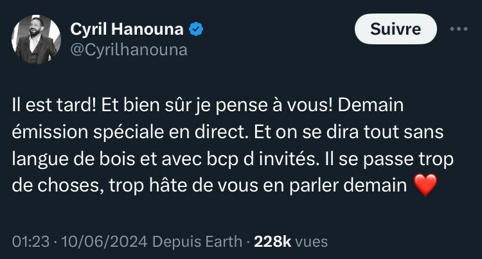Click the 10/06/2024 date

[105, 242]
